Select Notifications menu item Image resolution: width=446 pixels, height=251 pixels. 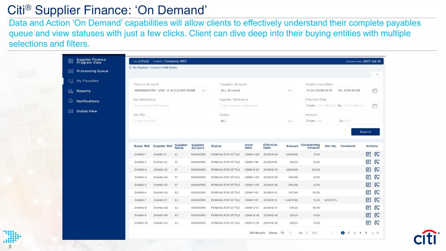(88, 101)
